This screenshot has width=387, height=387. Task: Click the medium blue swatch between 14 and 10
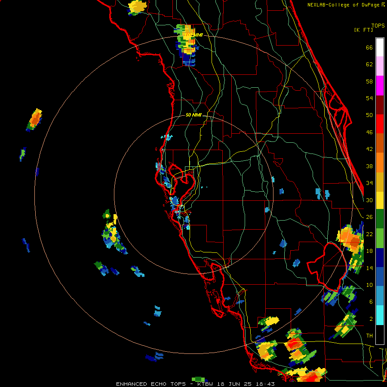[380, 276]
